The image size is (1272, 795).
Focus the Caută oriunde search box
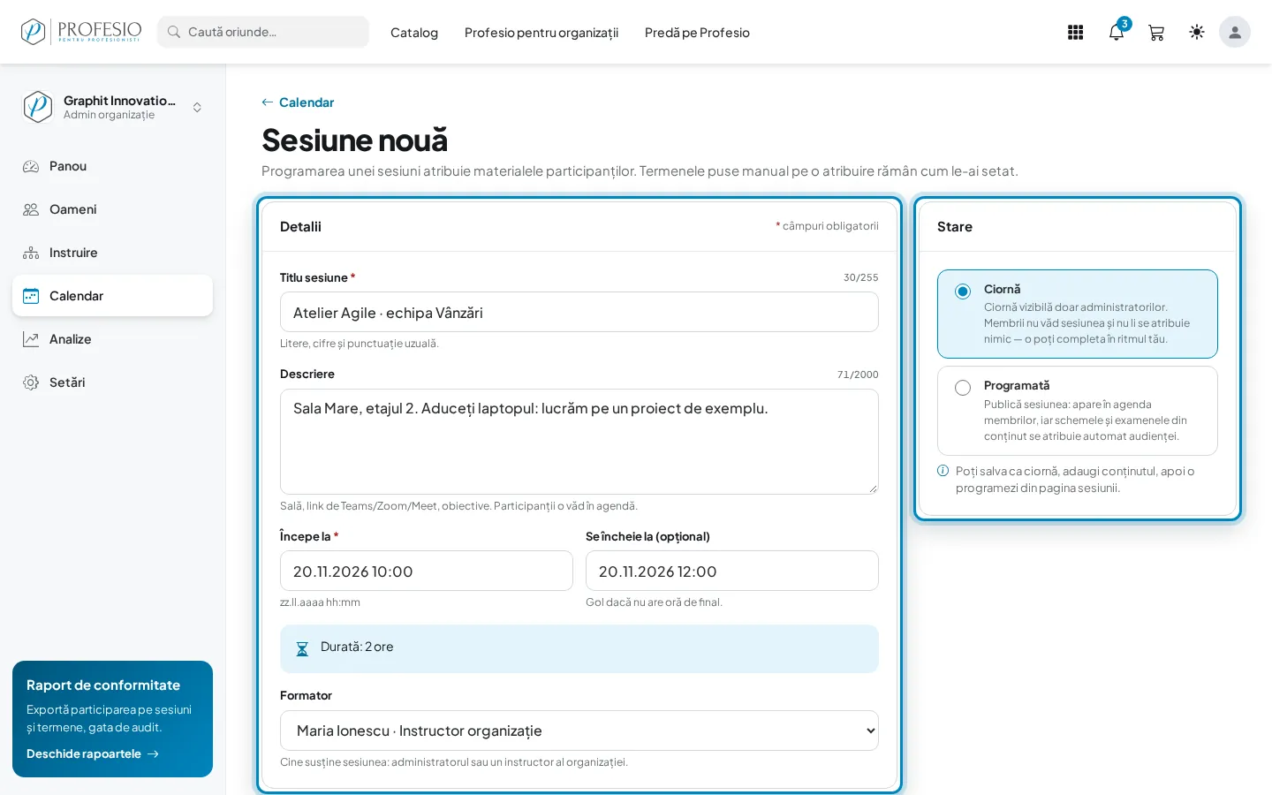[x=263, y=32]
